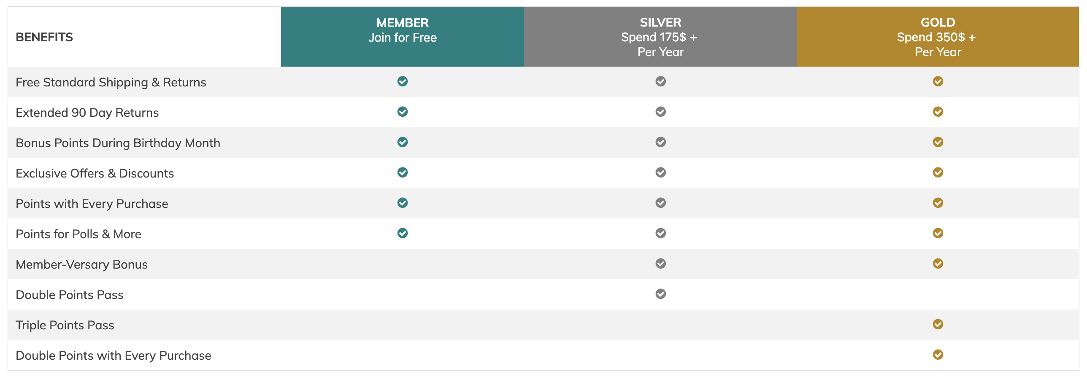Click the Member checkmark for Free Standard Shipping
1087x377 pixels.
pyautogui.click(x=403, y=81)
